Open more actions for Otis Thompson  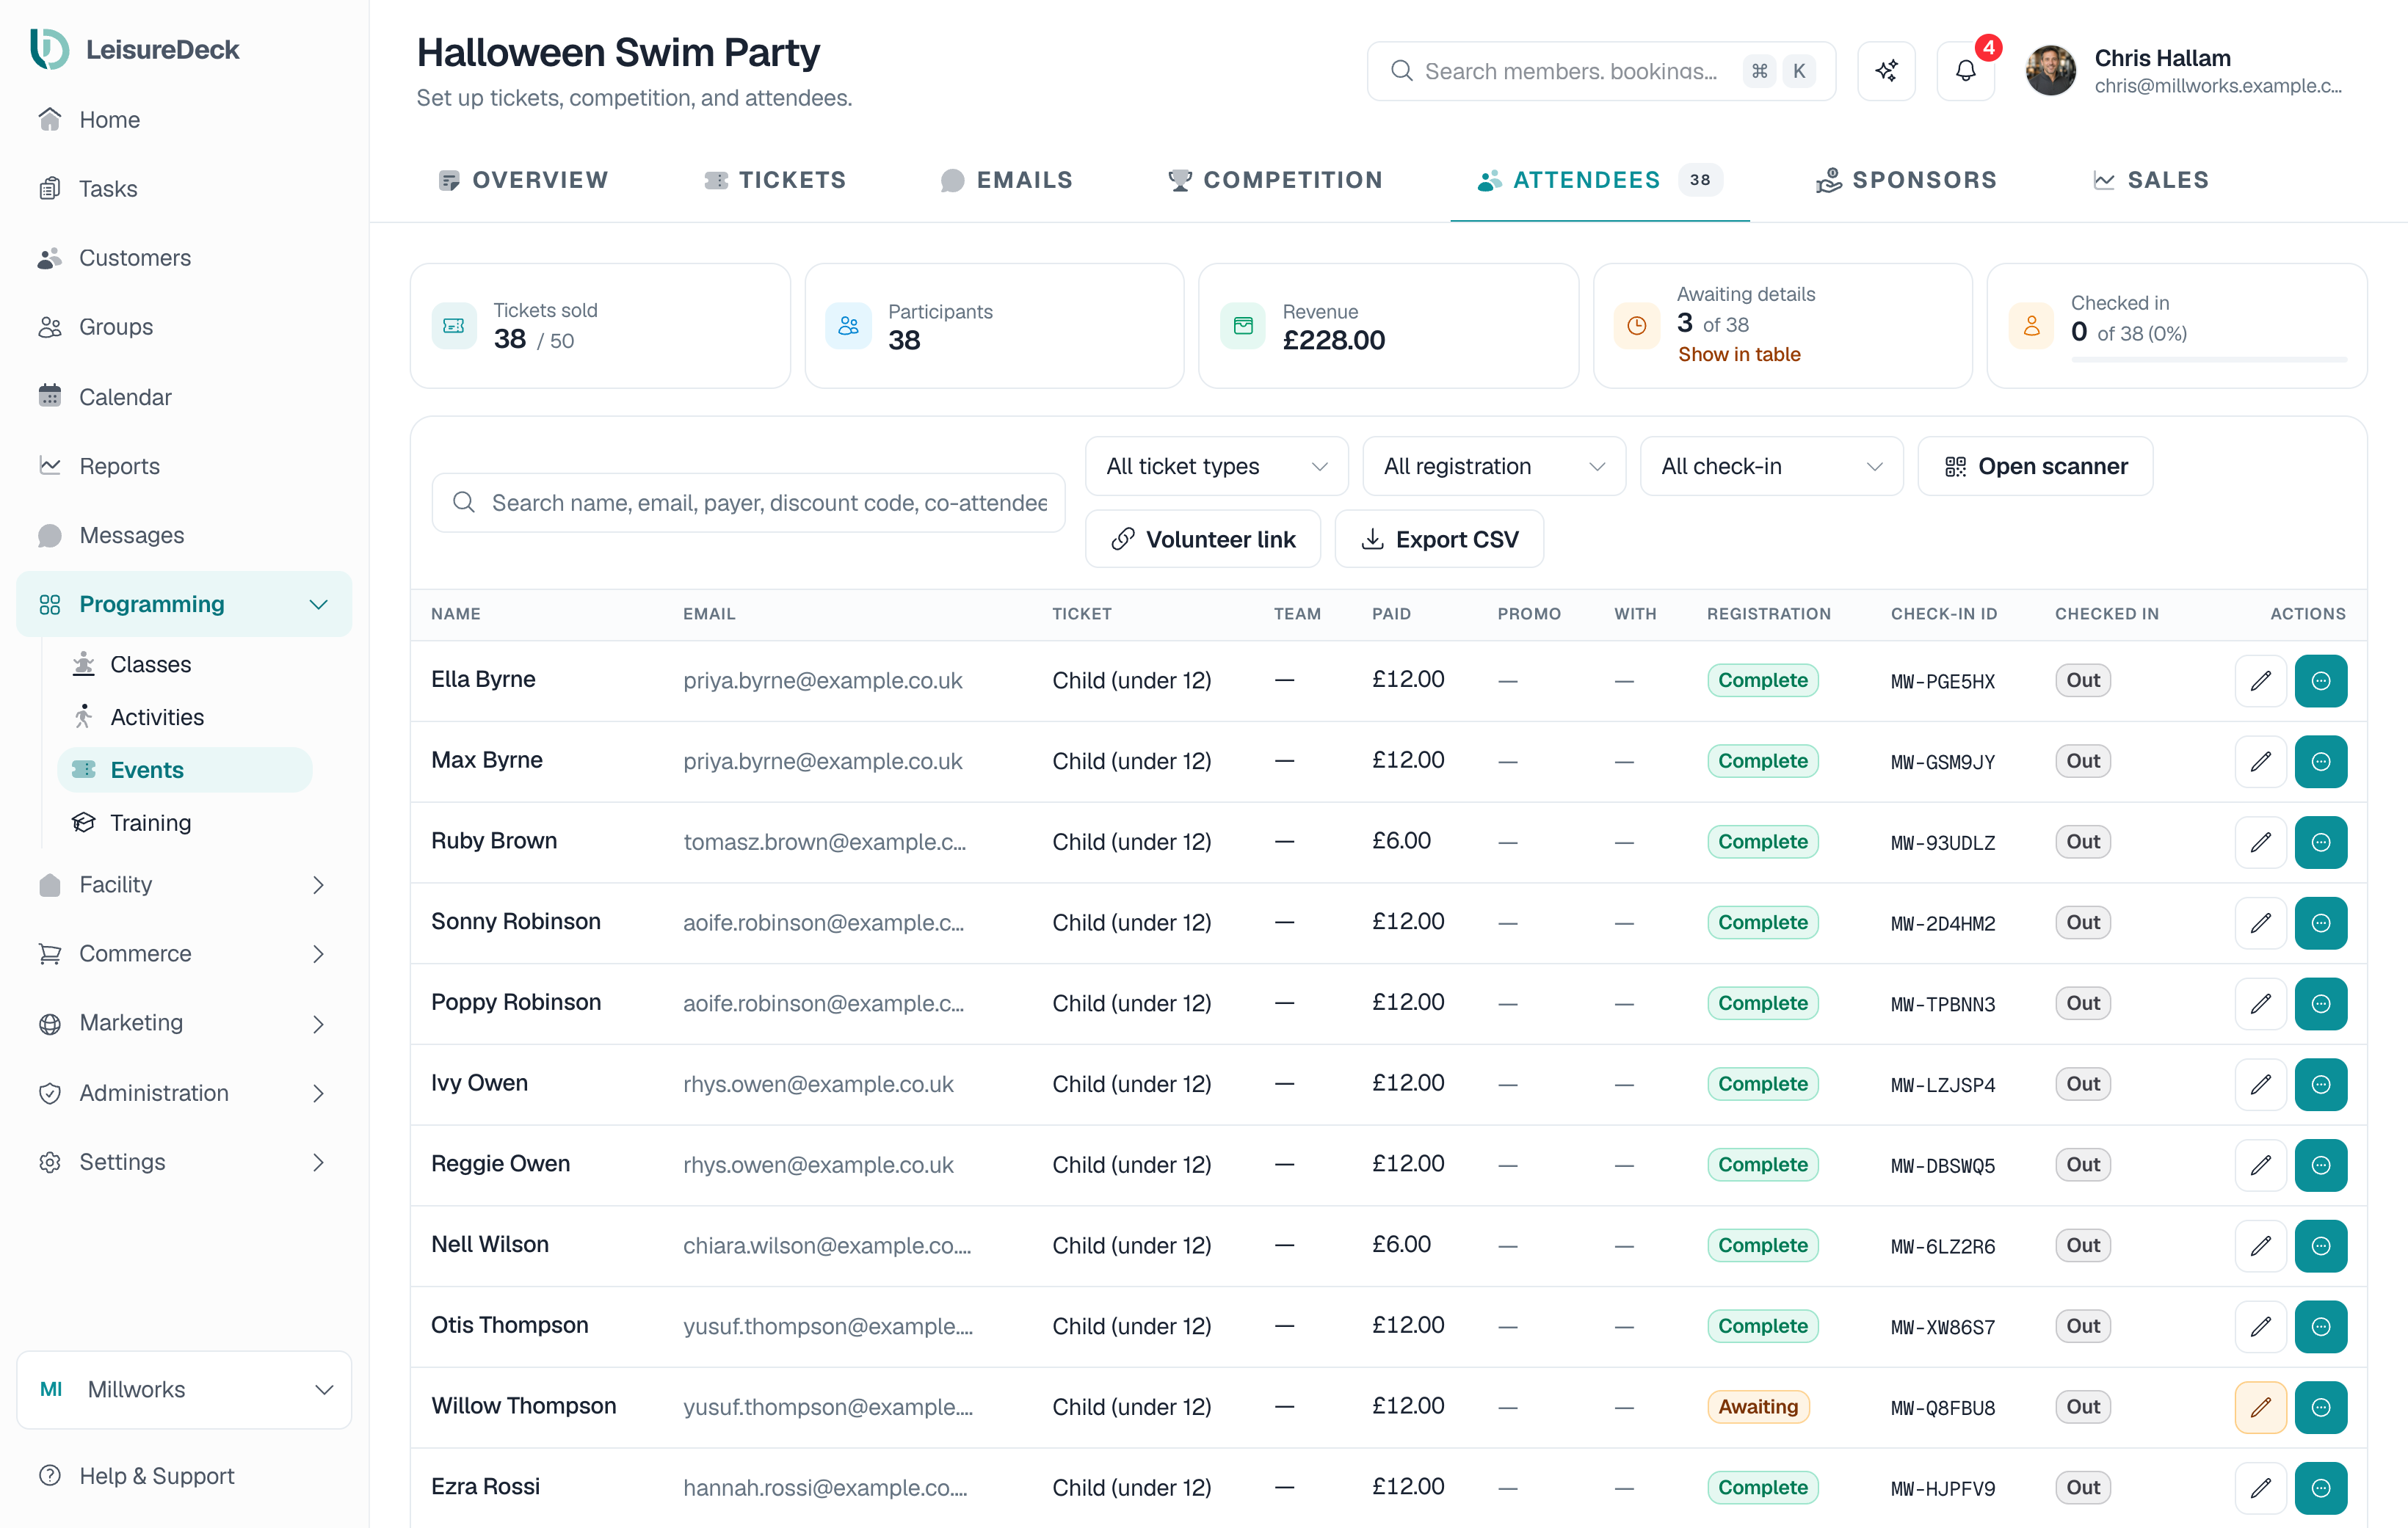pyautogui.click(x=2320, y=1326)
